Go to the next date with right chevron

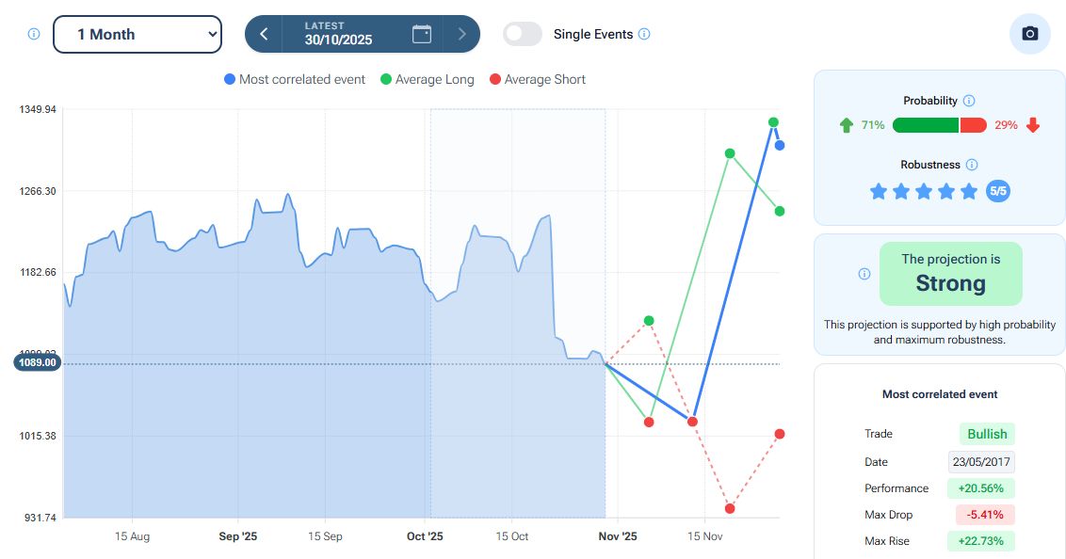click(461, 34)
